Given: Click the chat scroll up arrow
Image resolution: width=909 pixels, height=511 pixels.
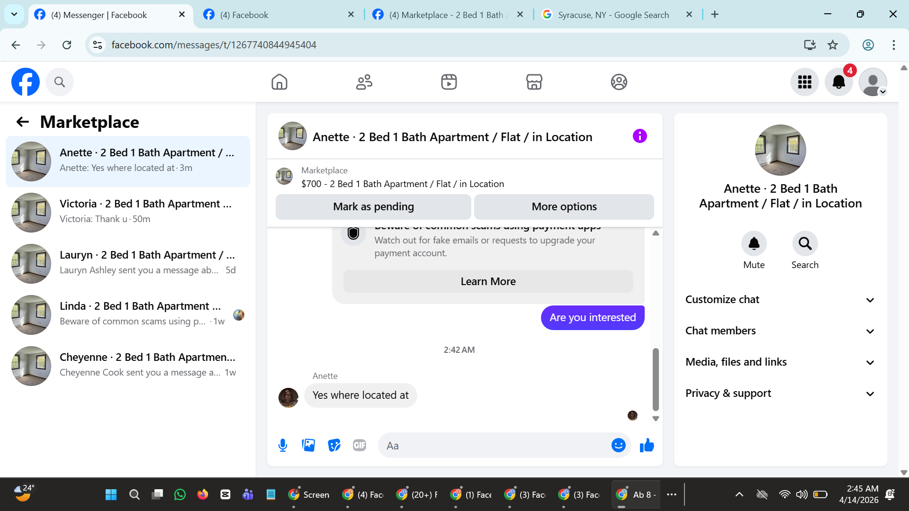Looking at the screenshot, I should 656,233.
